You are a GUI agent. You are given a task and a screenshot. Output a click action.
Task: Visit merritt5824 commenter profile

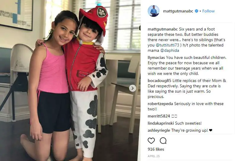tap(159, 116)
